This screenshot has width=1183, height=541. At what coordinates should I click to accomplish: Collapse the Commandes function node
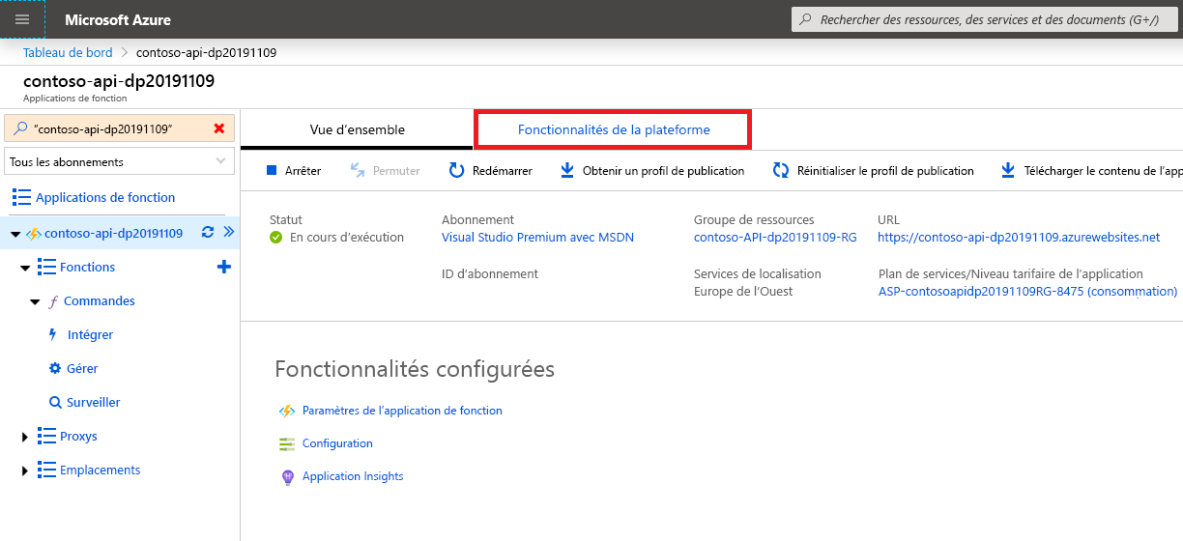tap(35, 301)
